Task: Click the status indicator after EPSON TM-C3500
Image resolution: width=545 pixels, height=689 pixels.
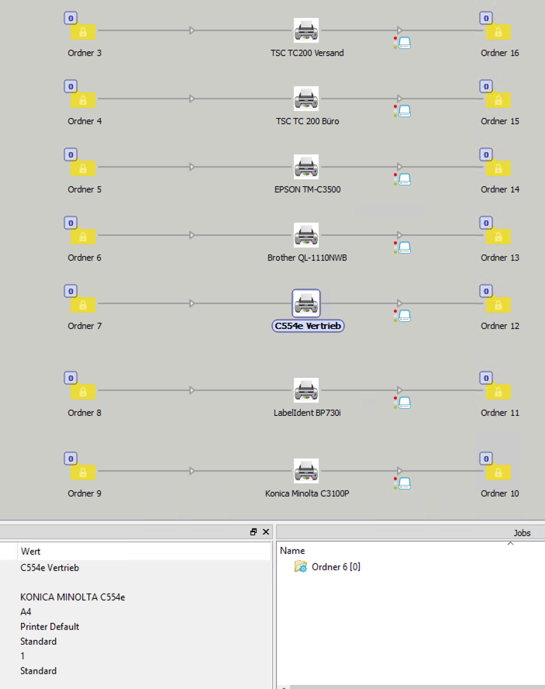Action: [x=403, y=178]
